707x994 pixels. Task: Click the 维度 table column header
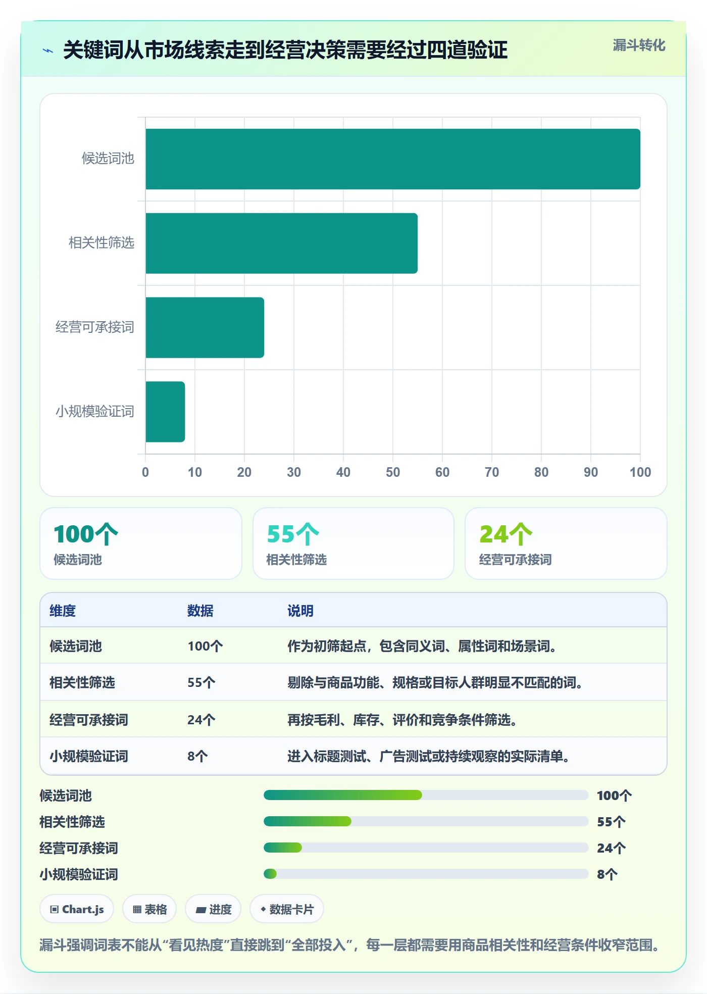63,611
